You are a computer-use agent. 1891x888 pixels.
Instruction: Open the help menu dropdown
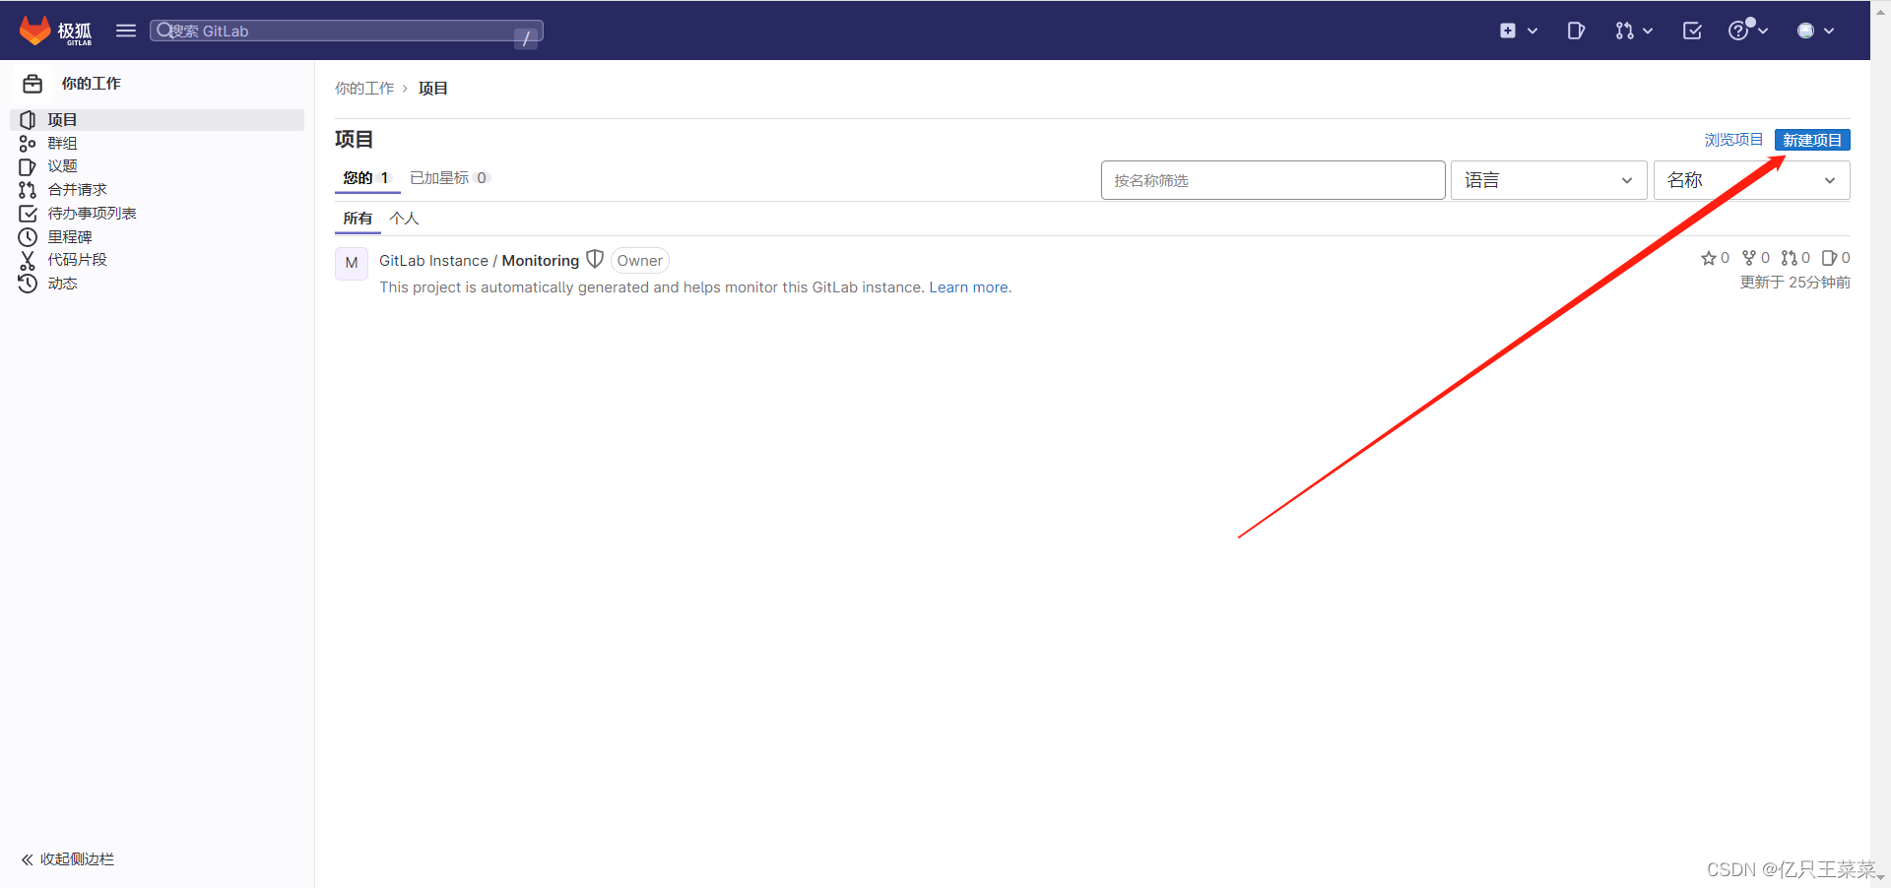[1748, 30]
